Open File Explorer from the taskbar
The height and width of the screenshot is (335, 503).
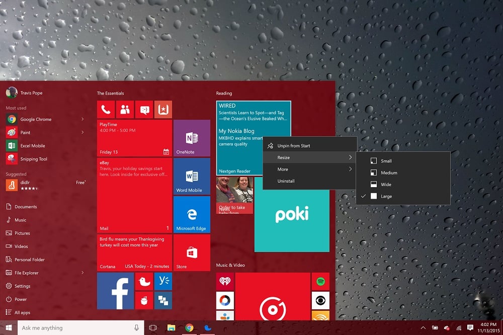point(172,327)
